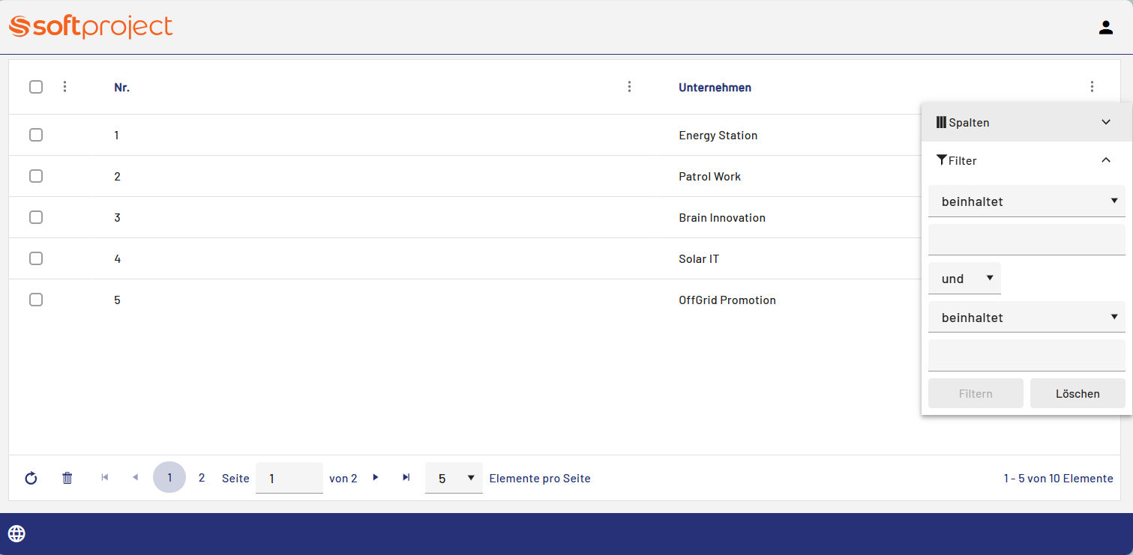Go to page 2 in pagination

[x=202, y=478]
